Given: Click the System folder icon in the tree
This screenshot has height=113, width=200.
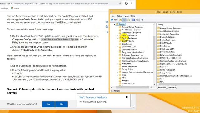Looking at the screenshot, I should (117, 24).
